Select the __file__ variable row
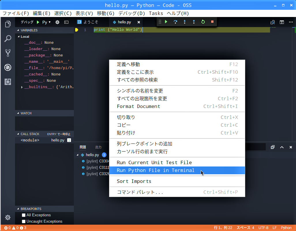 [44, 68]
